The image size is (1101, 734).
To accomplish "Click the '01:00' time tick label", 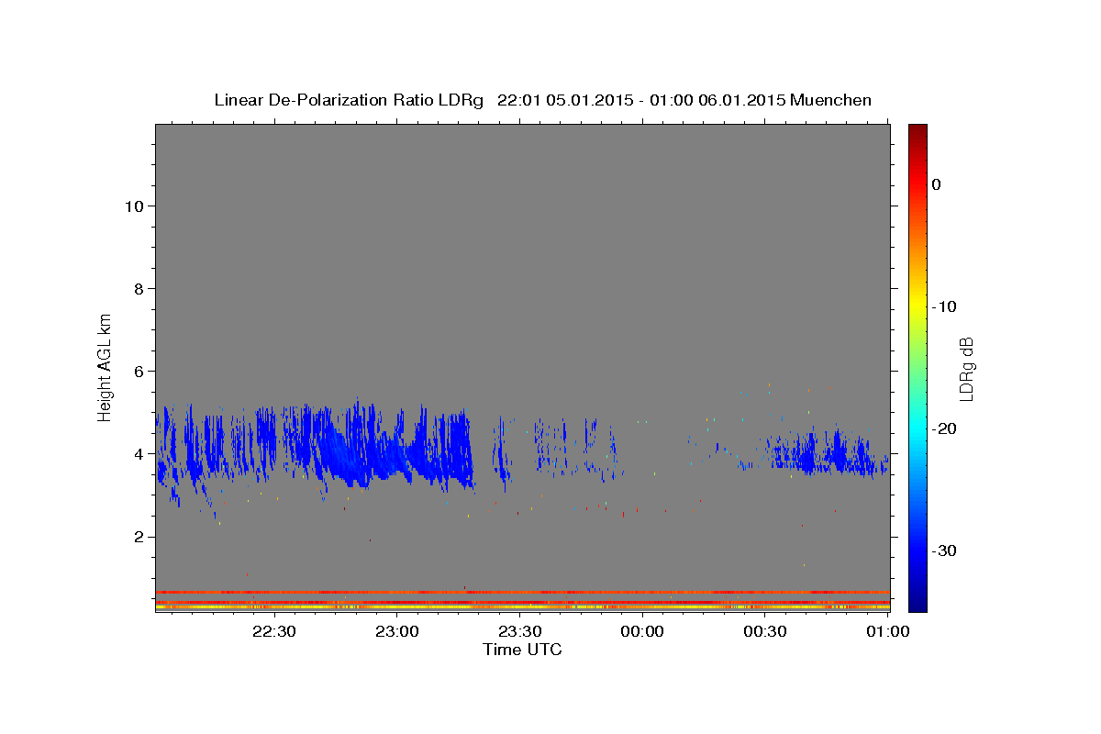I will tap(887, 631).
